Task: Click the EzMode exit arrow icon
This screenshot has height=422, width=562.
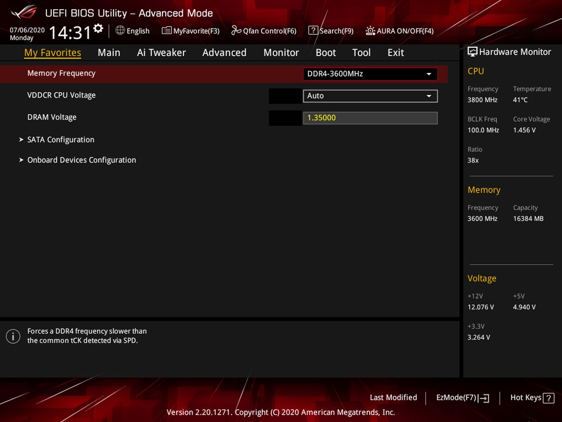Action: [x=484, y=398]
